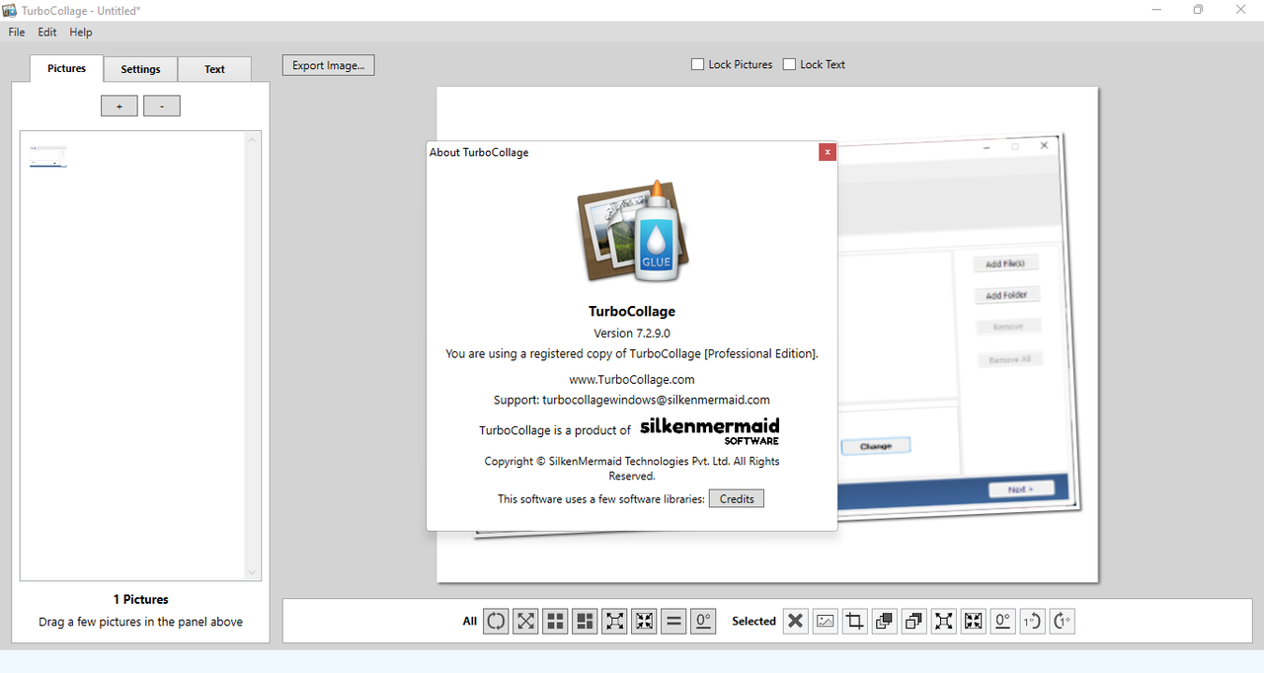
Task: Click the bring-to-front overlapping squares icon
Action: tap(884, 621)
